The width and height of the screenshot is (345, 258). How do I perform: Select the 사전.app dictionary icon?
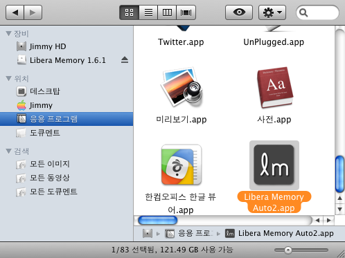point(274,88)
